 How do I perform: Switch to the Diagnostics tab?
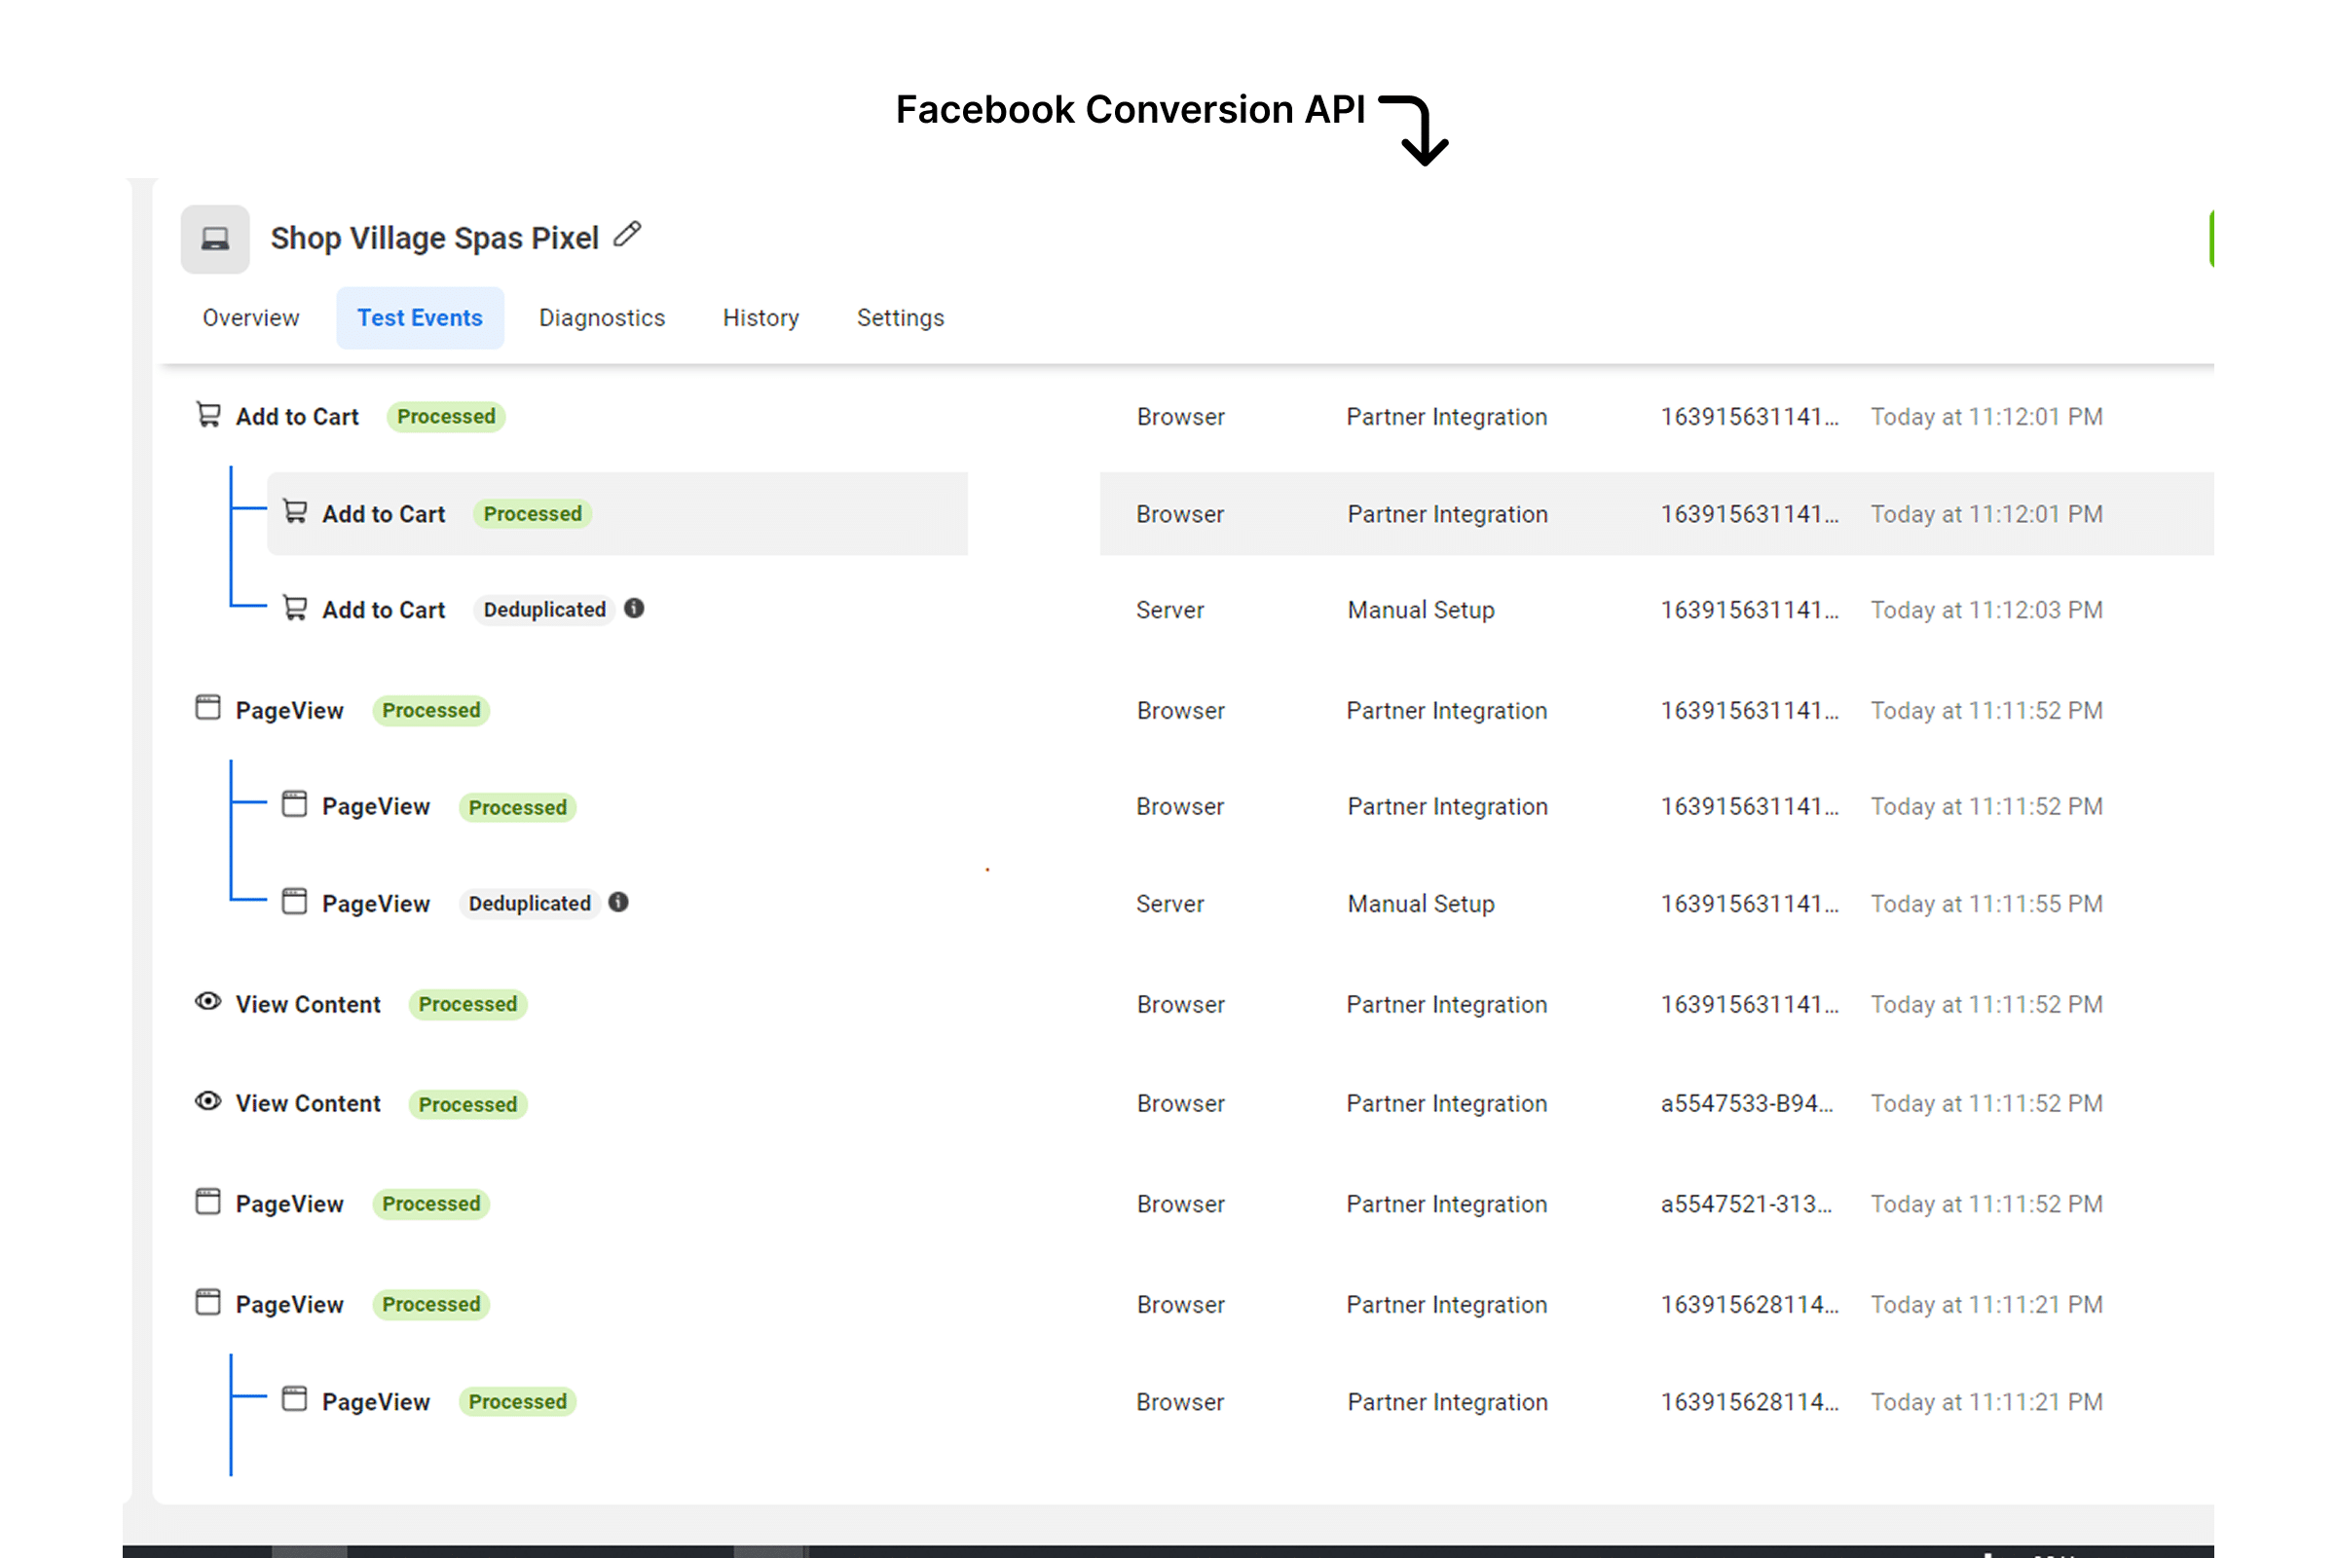(601, 318)
